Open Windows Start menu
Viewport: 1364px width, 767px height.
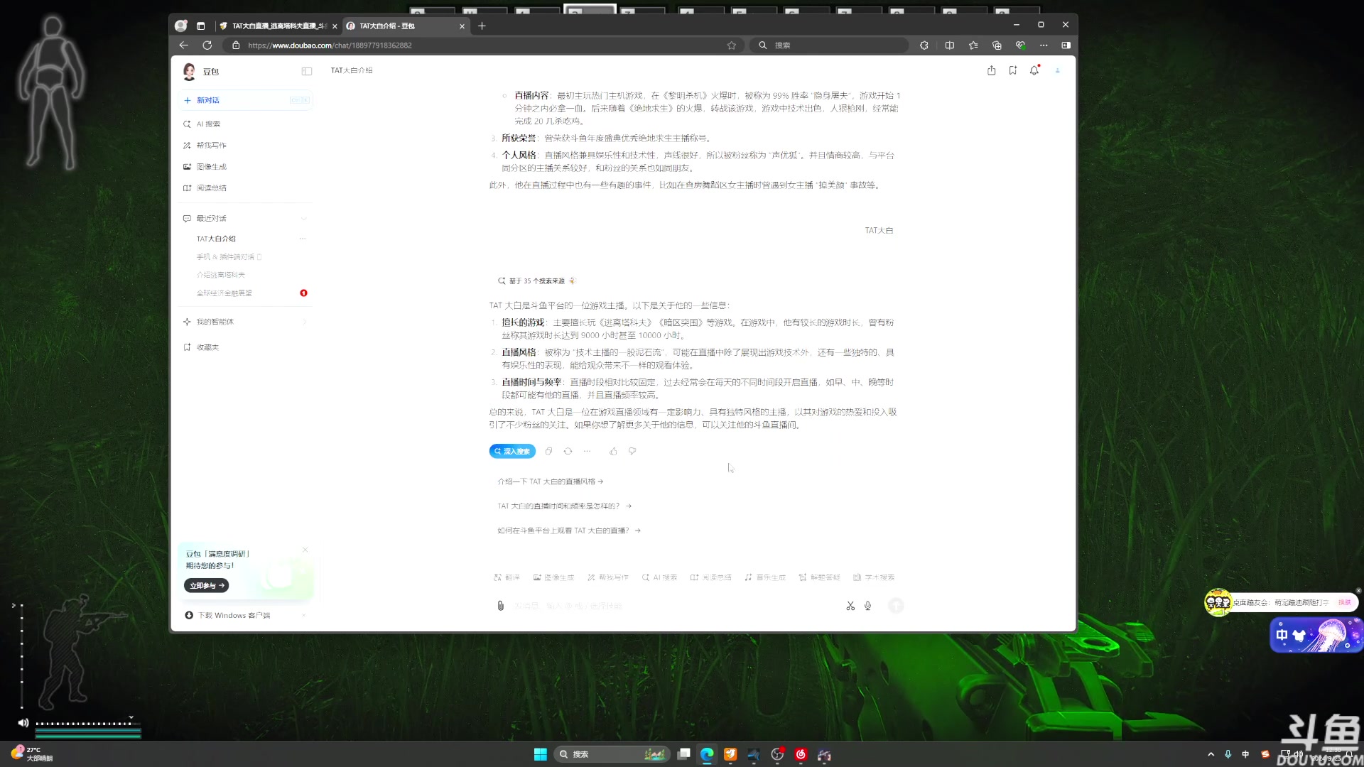[x=540, y=754]
